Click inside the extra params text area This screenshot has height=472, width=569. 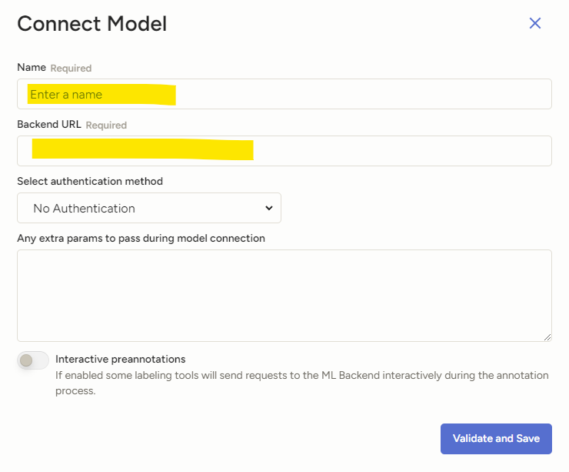284,295
